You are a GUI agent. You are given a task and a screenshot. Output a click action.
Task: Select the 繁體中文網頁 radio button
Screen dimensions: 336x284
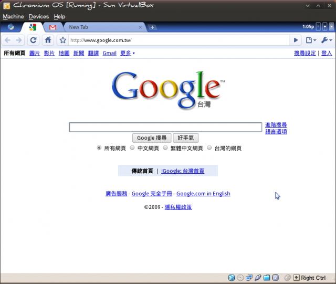click(165, 148)
